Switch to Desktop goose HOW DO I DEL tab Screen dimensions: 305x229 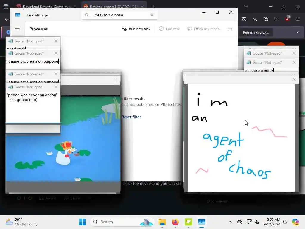(x=114, y=7)
